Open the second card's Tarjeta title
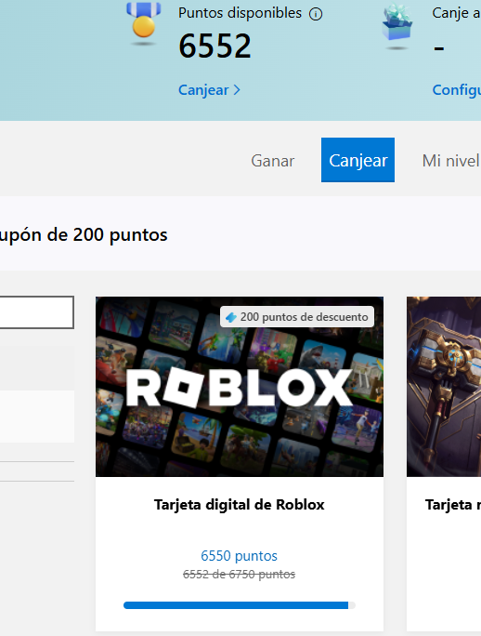481x636 pixels. (x=452, y=505)
